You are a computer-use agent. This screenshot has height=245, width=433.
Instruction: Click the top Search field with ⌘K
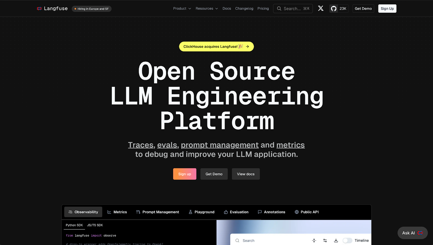(293, 9)
